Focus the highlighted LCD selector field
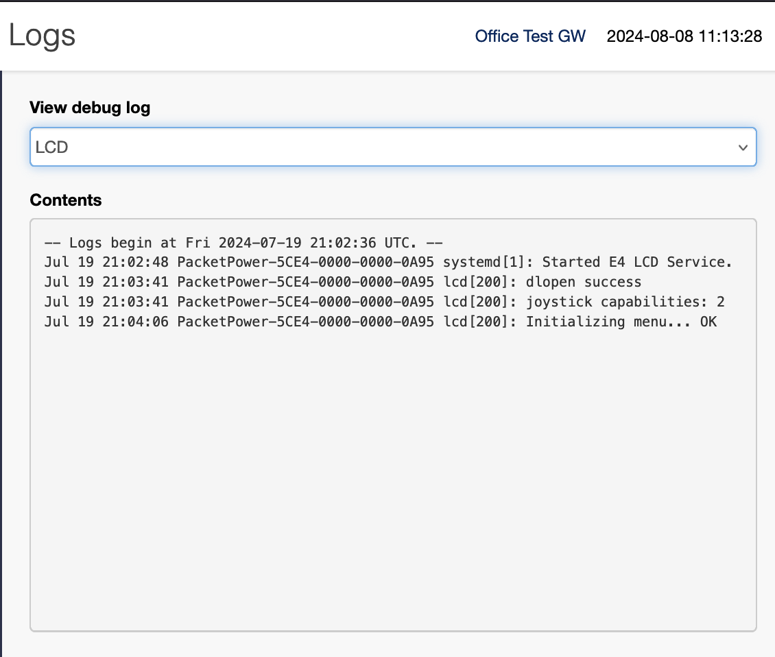This screenshot has width=775, height=657. click(x=392, y=147)
